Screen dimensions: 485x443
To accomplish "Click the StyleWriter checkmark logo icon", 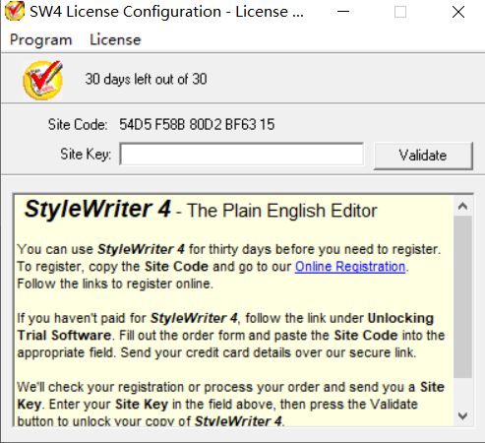I will pyautogui.click(x=43, y=80).
